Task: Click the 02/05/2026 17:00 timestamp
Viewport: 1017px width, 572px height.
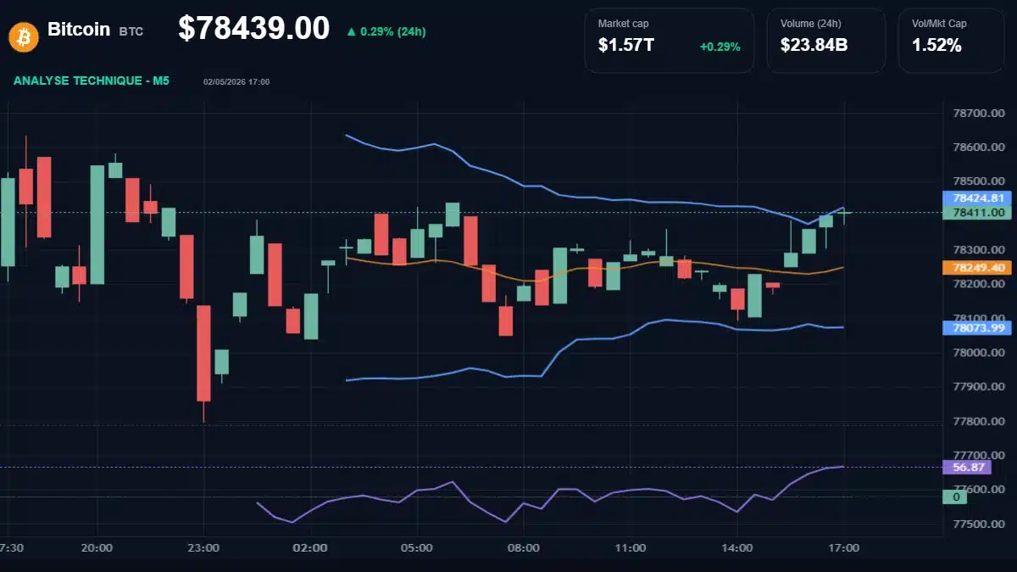Action: (x=236, y=82)
